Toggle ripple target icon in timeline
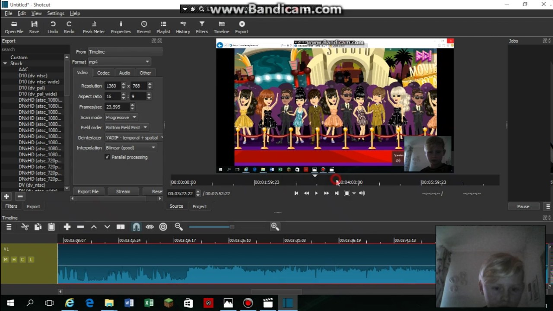Screen dimensions: 553x311 [163, 227]
